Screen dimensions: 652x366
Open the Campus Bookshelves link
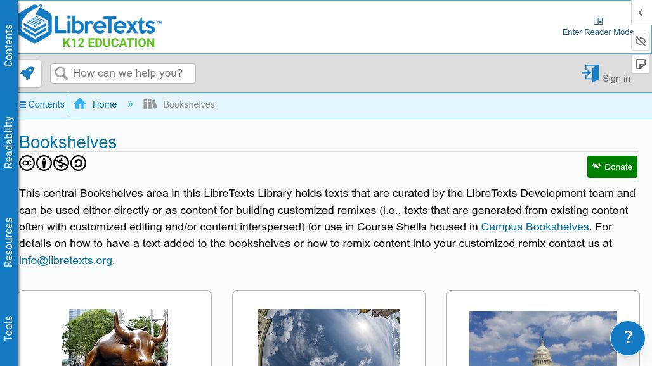tap(535, 227)
